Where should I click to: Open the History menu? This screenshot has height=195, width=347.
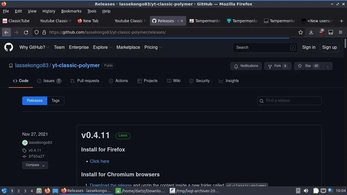[49, 11]
